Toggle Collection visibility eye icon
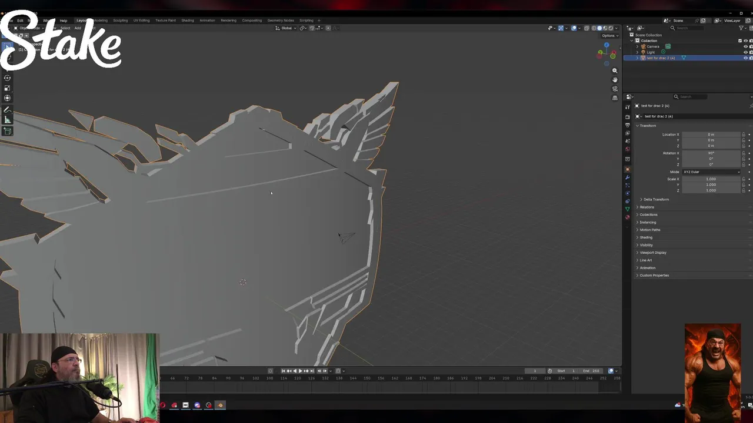 tap(746, 41)
